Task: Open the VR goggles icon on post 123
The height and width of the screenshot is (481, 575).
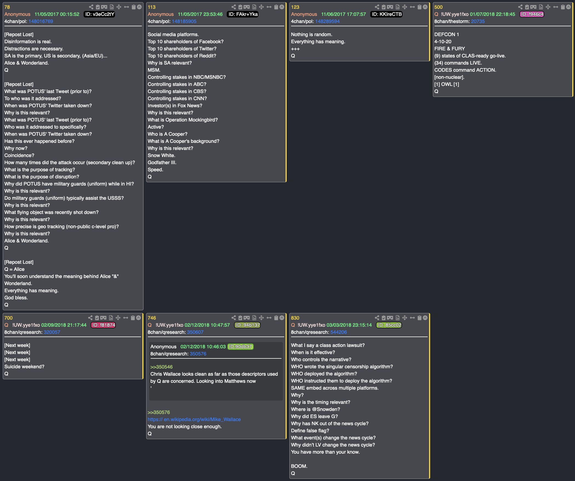Action: point(390,7)
